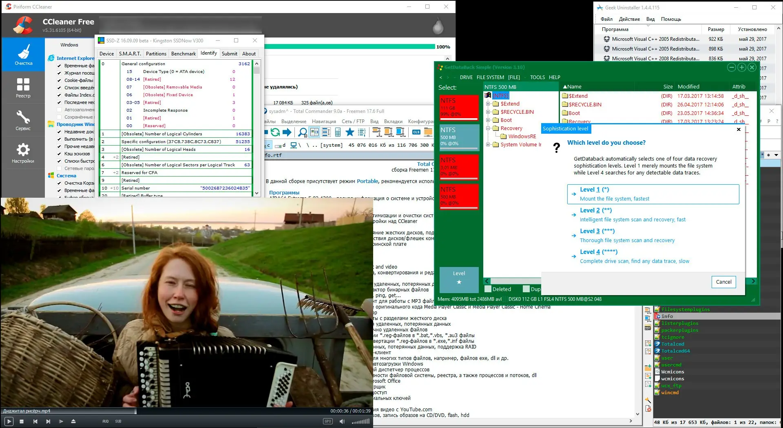783x428 pixels.
Task: Open the TOOLS menu in GetDataBack
Action: (x=537, y=77)
